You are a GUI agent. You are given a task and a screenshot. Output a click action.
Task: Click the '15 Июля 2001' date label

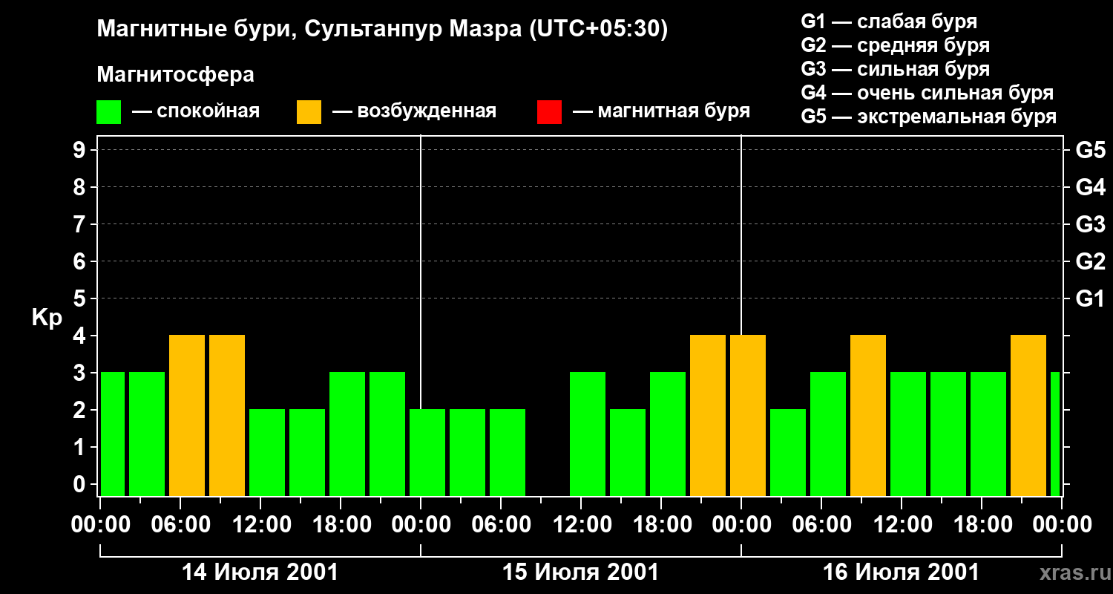(x=580, y=572)
